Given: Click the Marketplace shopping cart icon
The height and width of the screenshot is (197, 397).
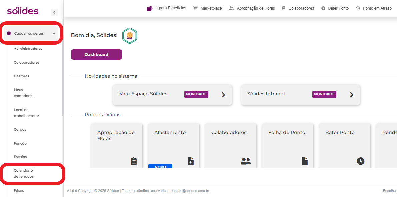Looking at the screenshot, I should tap(195, 8).
